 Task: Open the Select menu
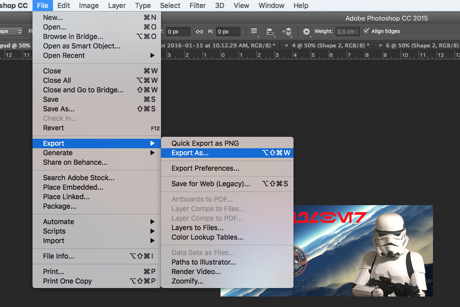(170, 5)
